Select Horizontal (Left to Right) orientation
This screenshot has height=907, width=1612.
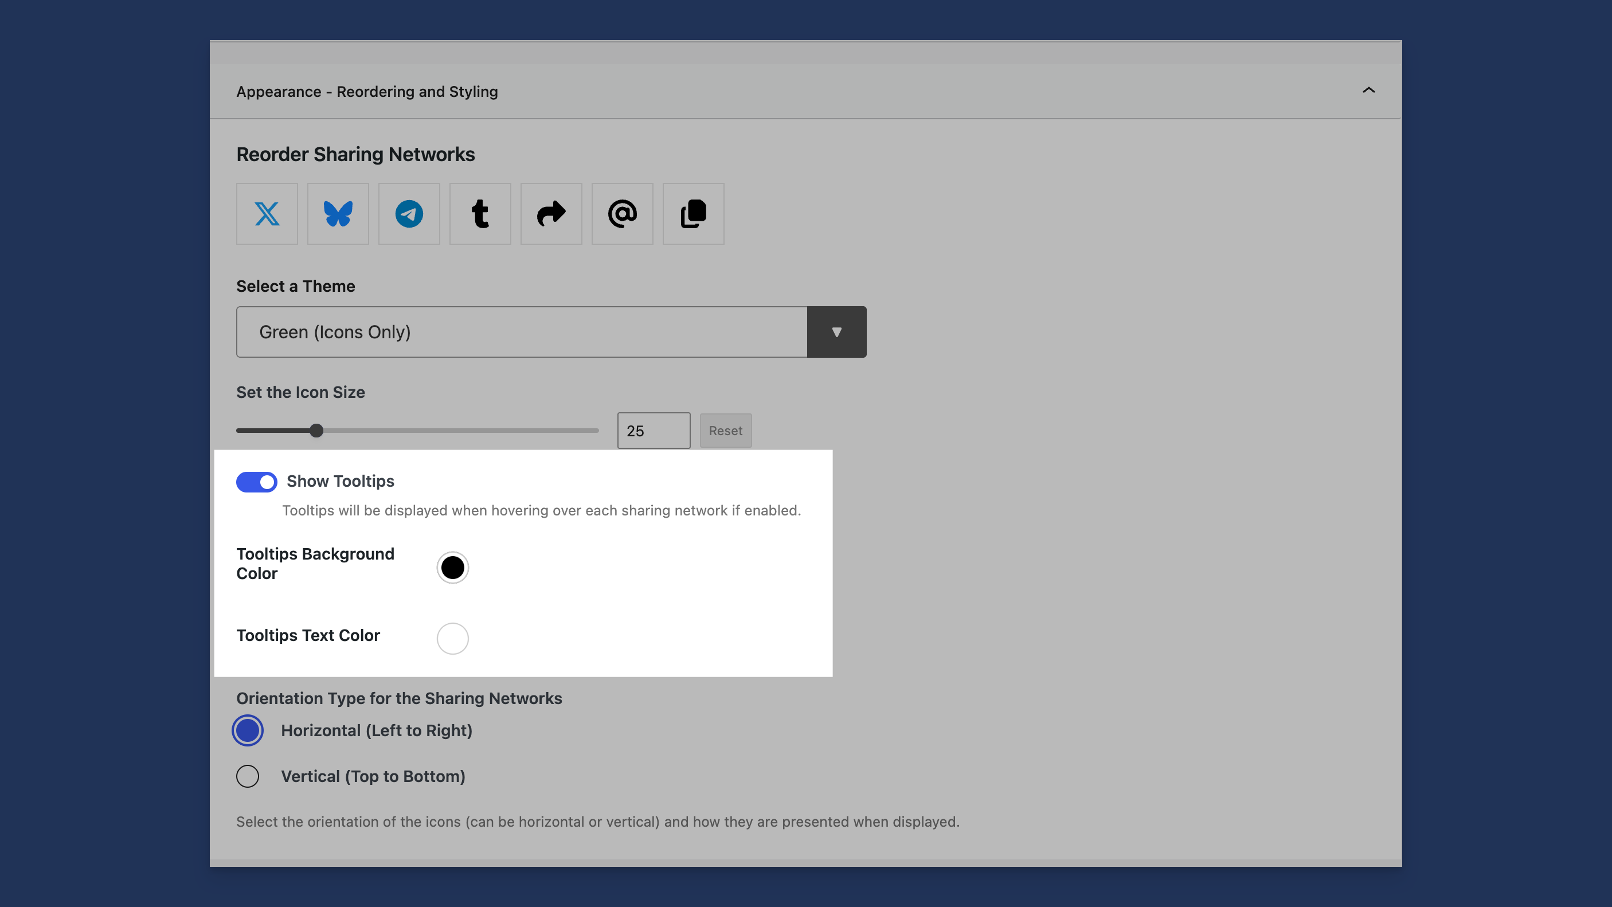[248, 730]
